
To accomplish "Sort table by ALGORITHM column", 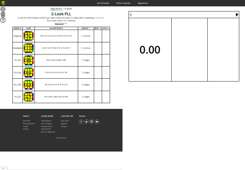I will coord(56,28).
